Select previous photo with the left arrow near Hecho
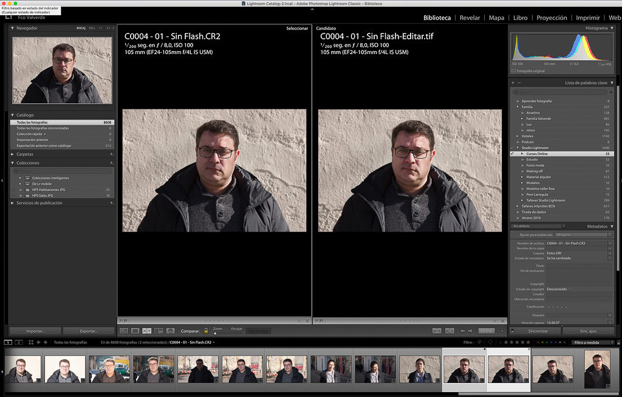The height and width of the screenshot is (397, 622). point(462,331)
